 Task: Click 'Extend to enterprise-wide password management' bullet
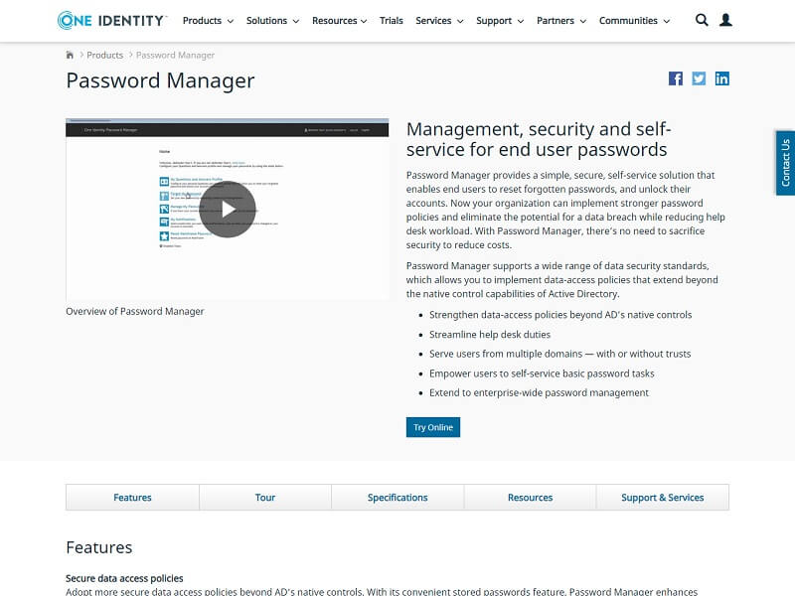539,392
